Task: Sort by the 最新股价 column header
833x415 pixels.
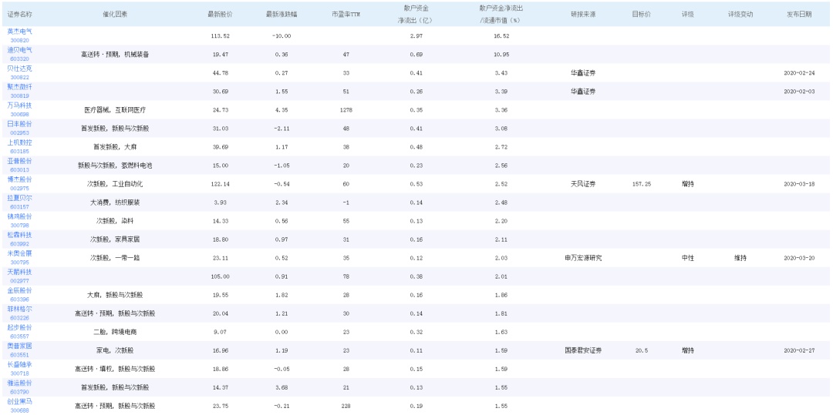Action: tap(220, 15)
